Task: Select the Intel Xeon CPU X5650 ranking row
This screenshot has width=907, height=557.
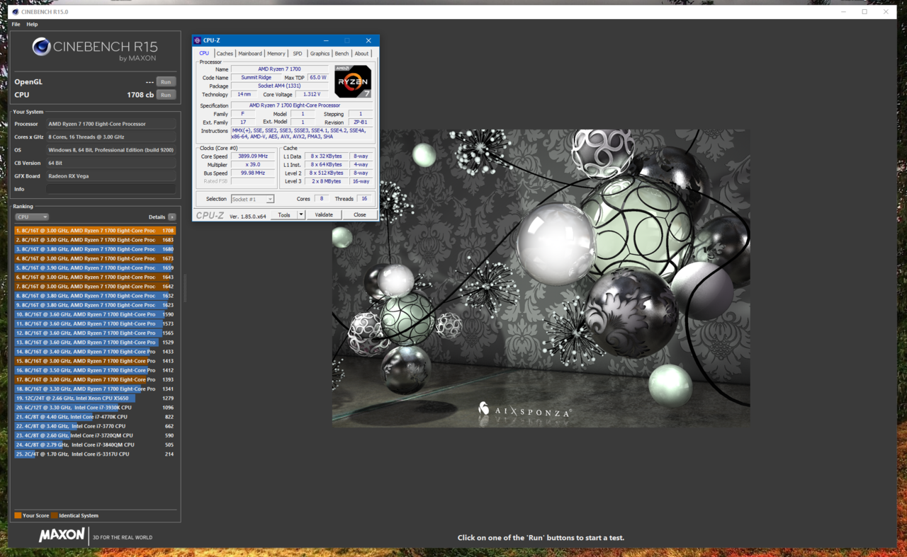Action: [95, 398]
